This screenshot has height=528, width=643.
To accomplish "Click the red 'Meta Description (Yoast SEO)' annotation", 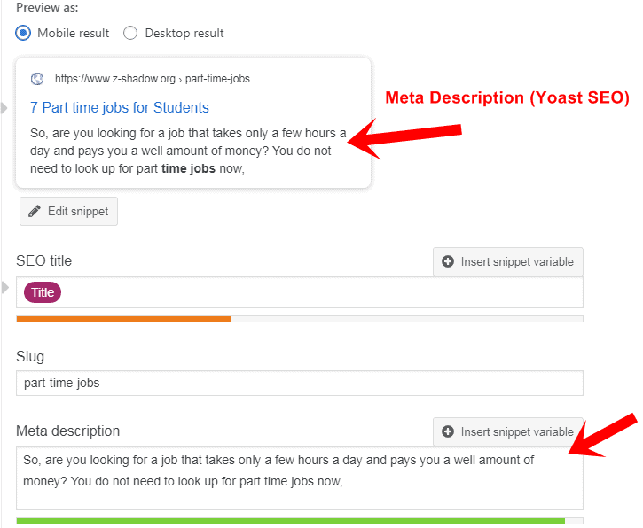I will [x=506, y=98].
